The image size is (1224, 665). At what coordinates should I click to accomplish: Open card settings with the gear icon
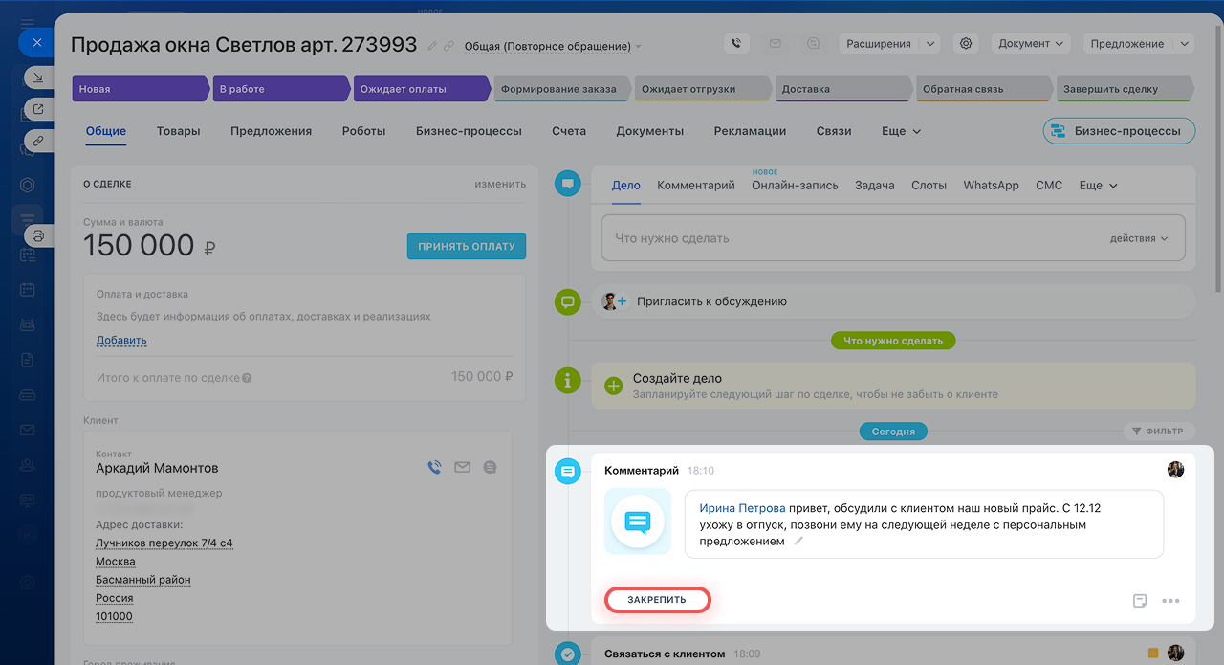click(x=966, y=43)
